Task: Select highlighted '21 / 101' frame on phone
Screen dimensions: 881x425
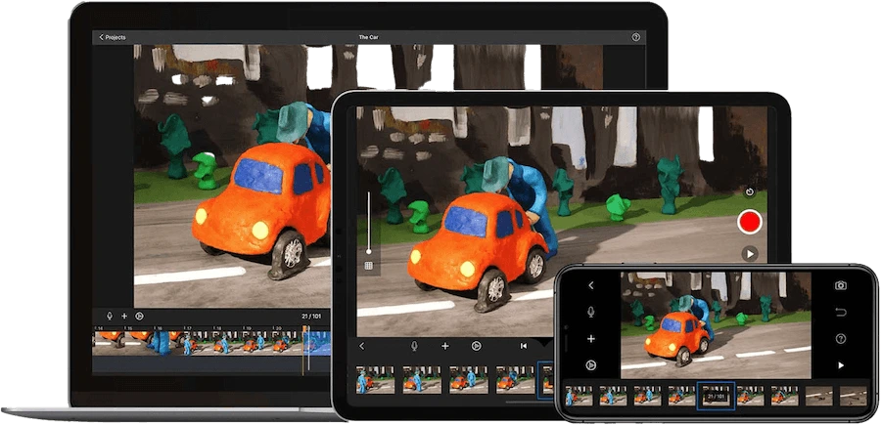Action: pyautogui.click(x=716, y=396)
